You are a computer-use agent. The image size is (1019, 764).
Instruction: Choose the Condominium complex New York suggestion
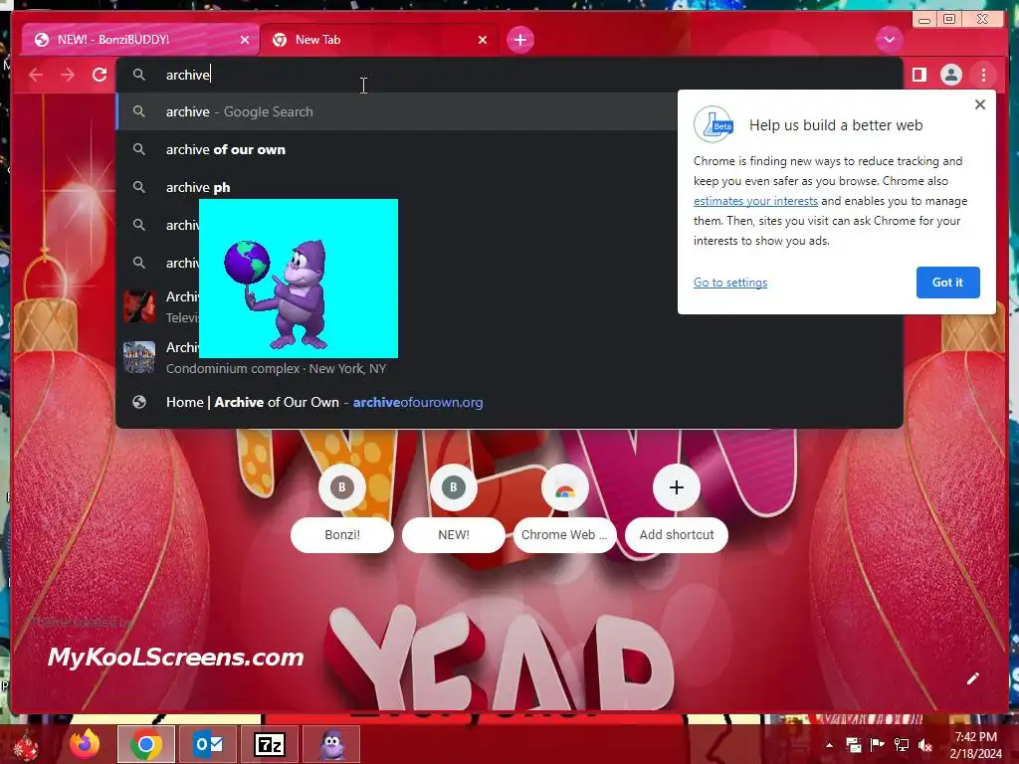(x=509, y=357)
